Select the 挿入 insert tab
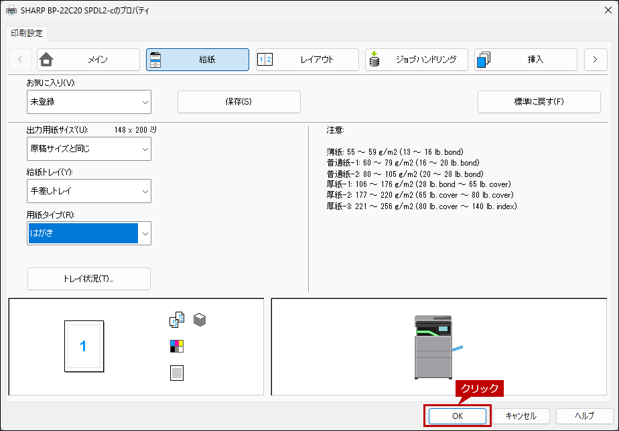 coord(525,60)
